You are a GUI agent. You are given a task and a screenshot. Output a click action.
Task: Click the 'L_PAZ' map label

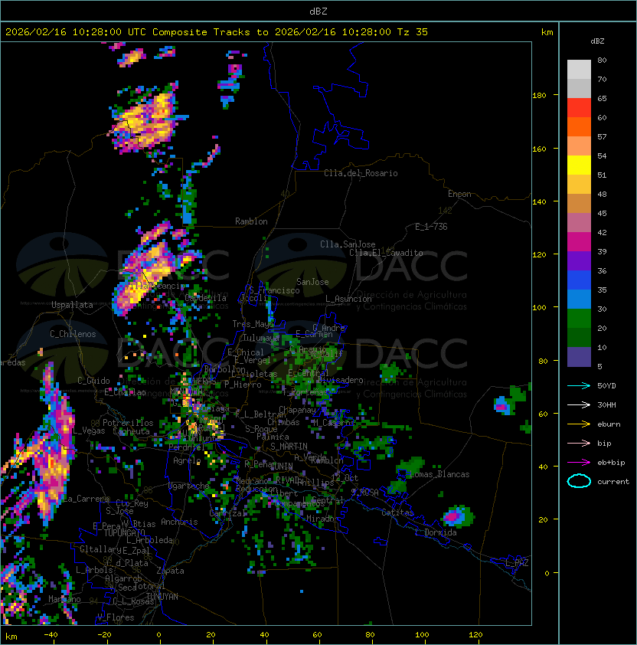517,563
